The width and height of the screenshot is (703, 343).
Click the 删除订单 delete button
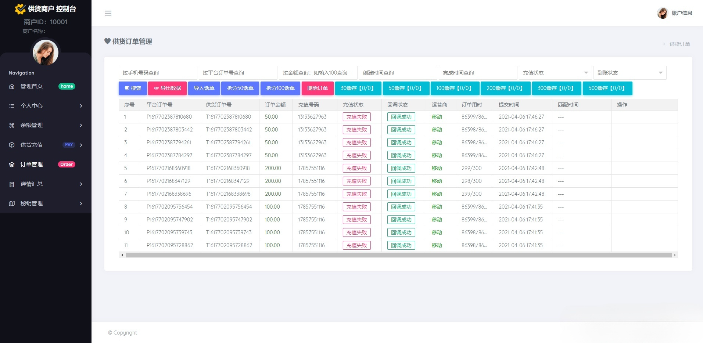pyautogui.click(x=317, y=88)
